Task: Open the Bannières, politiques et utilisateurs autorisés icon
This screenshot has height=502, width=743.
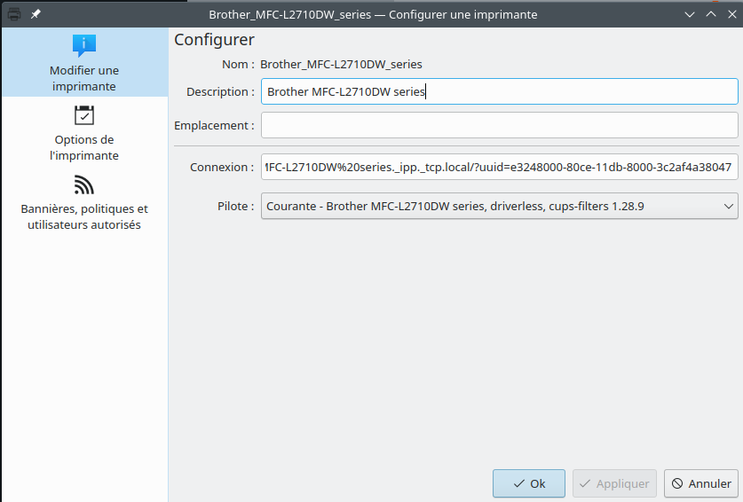Action: pyautogui.click(x=84, y=184)
